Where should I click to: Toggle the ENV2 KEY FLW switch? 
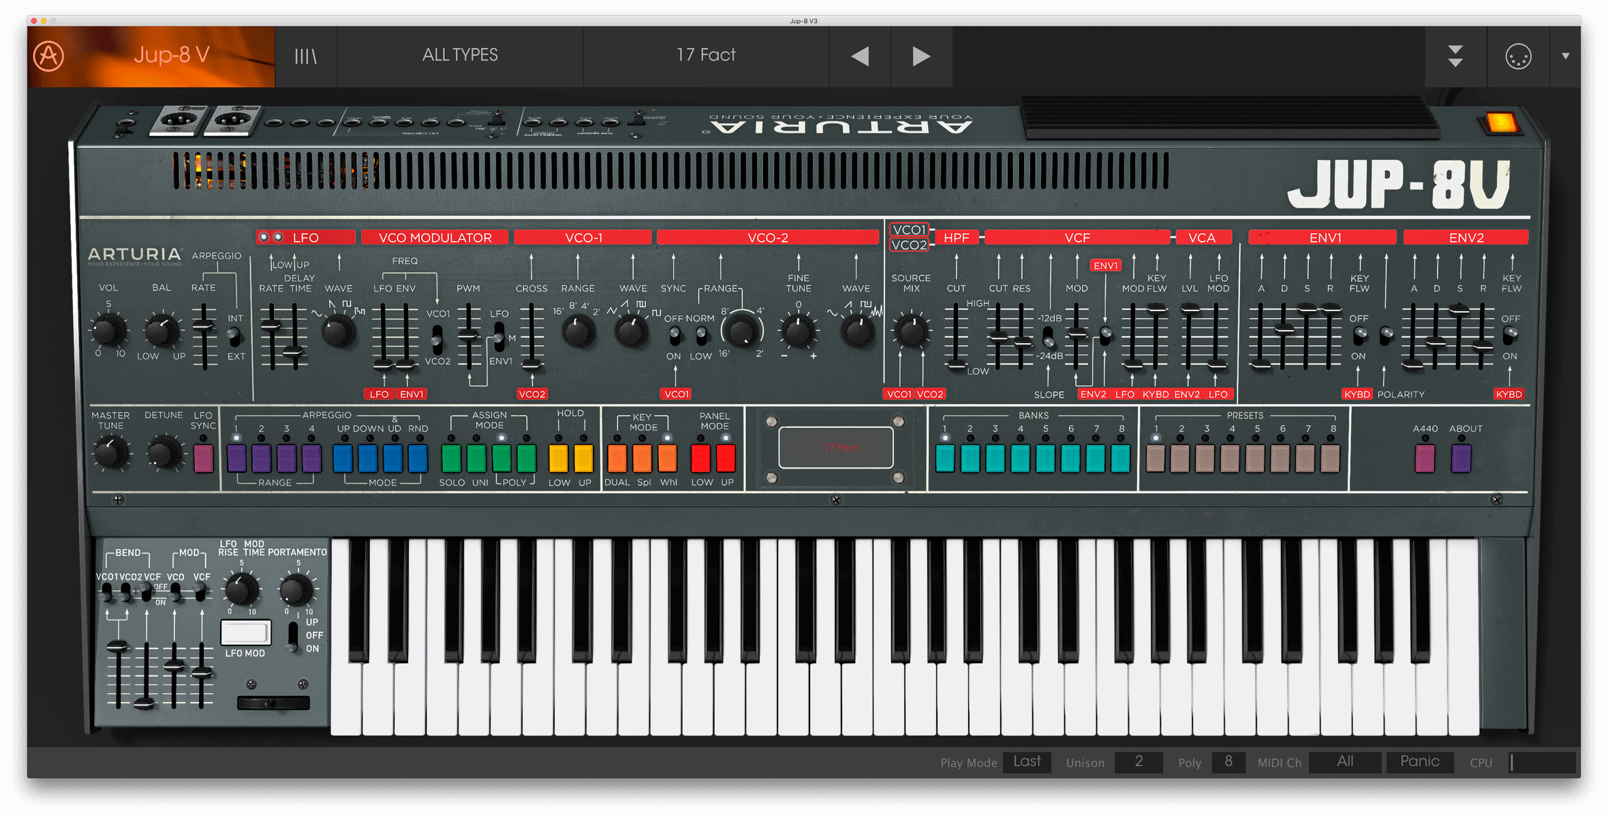[x=1511, y=334]
